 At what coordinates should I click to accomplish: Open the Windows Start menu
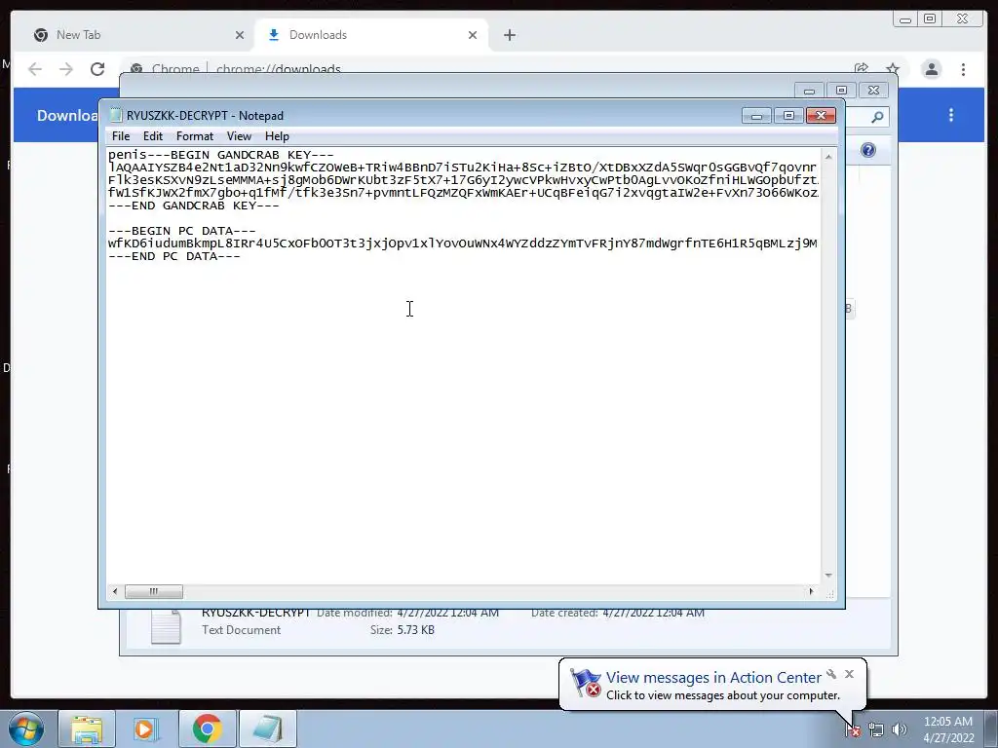[25, 729]
